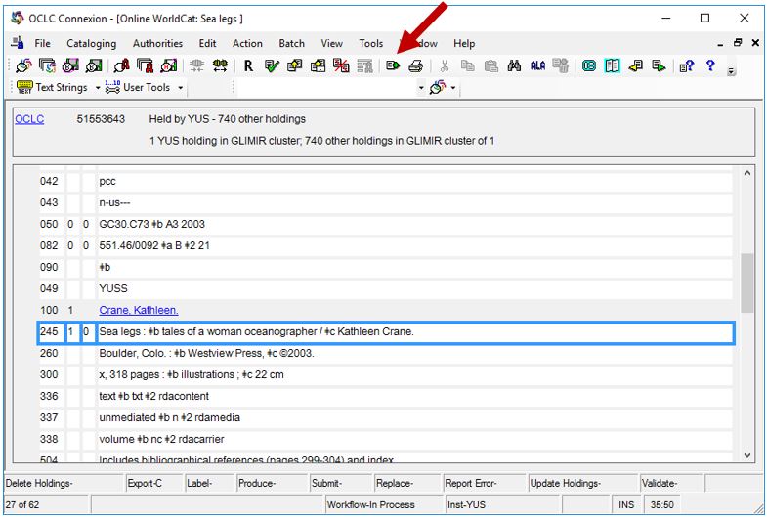The image size is (767, 518).
Task: Open the Text Strings dropdown arrow
Action: pyautogui.click(x=98, y=88)
